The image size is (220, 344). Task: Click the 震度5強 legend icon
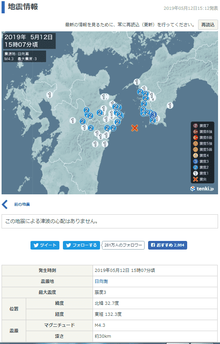click(196, 143)
